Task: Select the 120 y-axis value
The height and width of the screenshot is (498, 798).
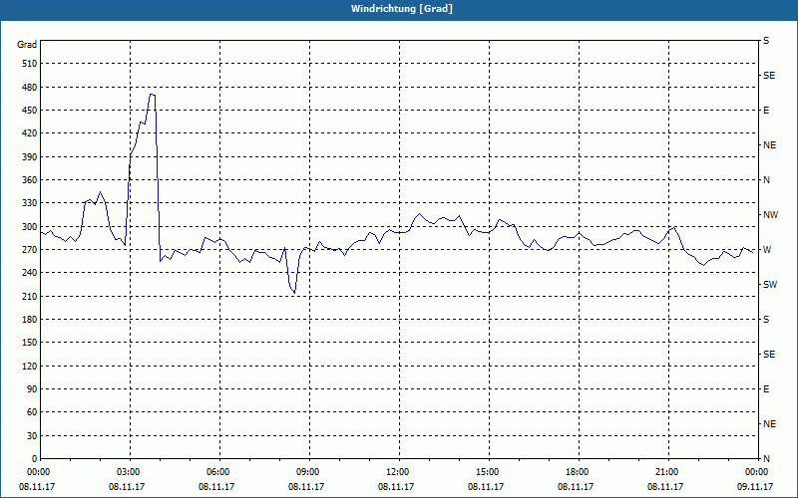Action: (x=30, y=366)
